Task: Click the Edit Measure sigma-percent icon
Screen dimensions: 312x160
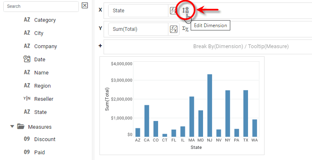Action: click(185, 29)
